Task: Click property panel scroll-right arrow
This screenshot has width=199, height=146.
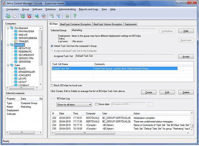Action: (40, 133)
